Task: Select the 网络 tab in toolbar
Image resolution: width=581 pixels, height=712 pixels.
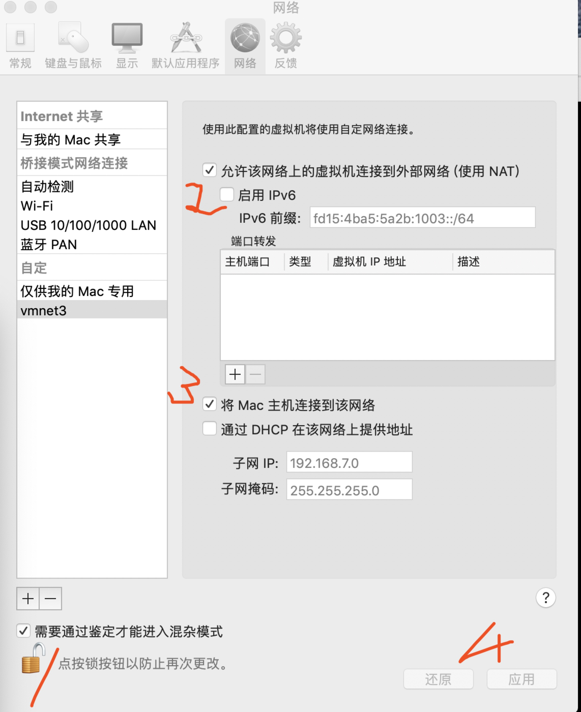Action: [245, 46]
